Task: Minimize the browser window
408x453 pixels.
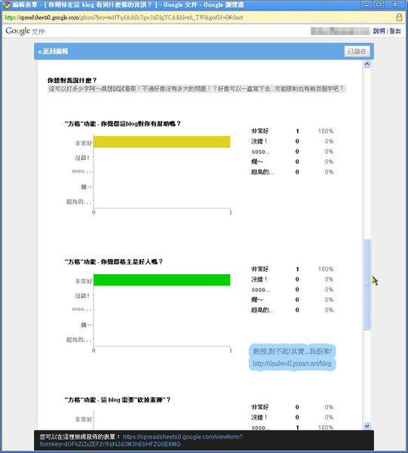Action: click(x=367, y=5)
